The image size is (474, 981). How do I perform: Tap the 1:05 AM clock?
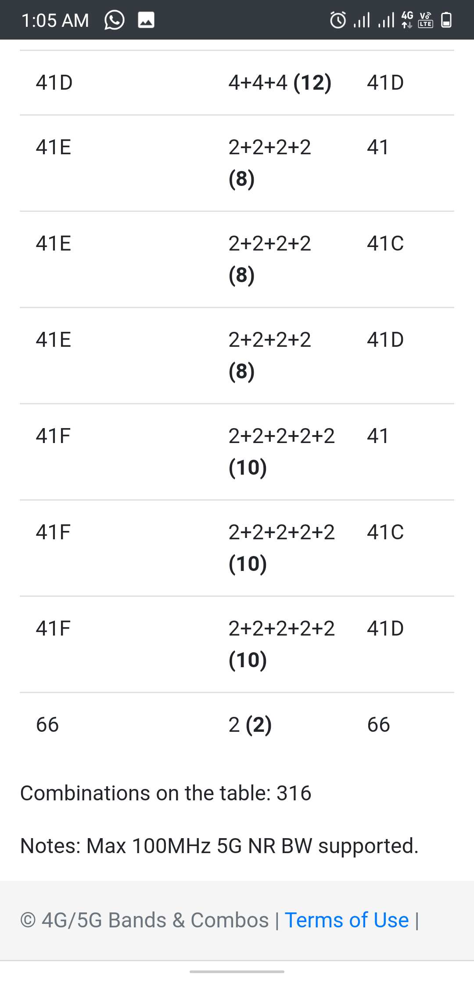tap(55, 21)
